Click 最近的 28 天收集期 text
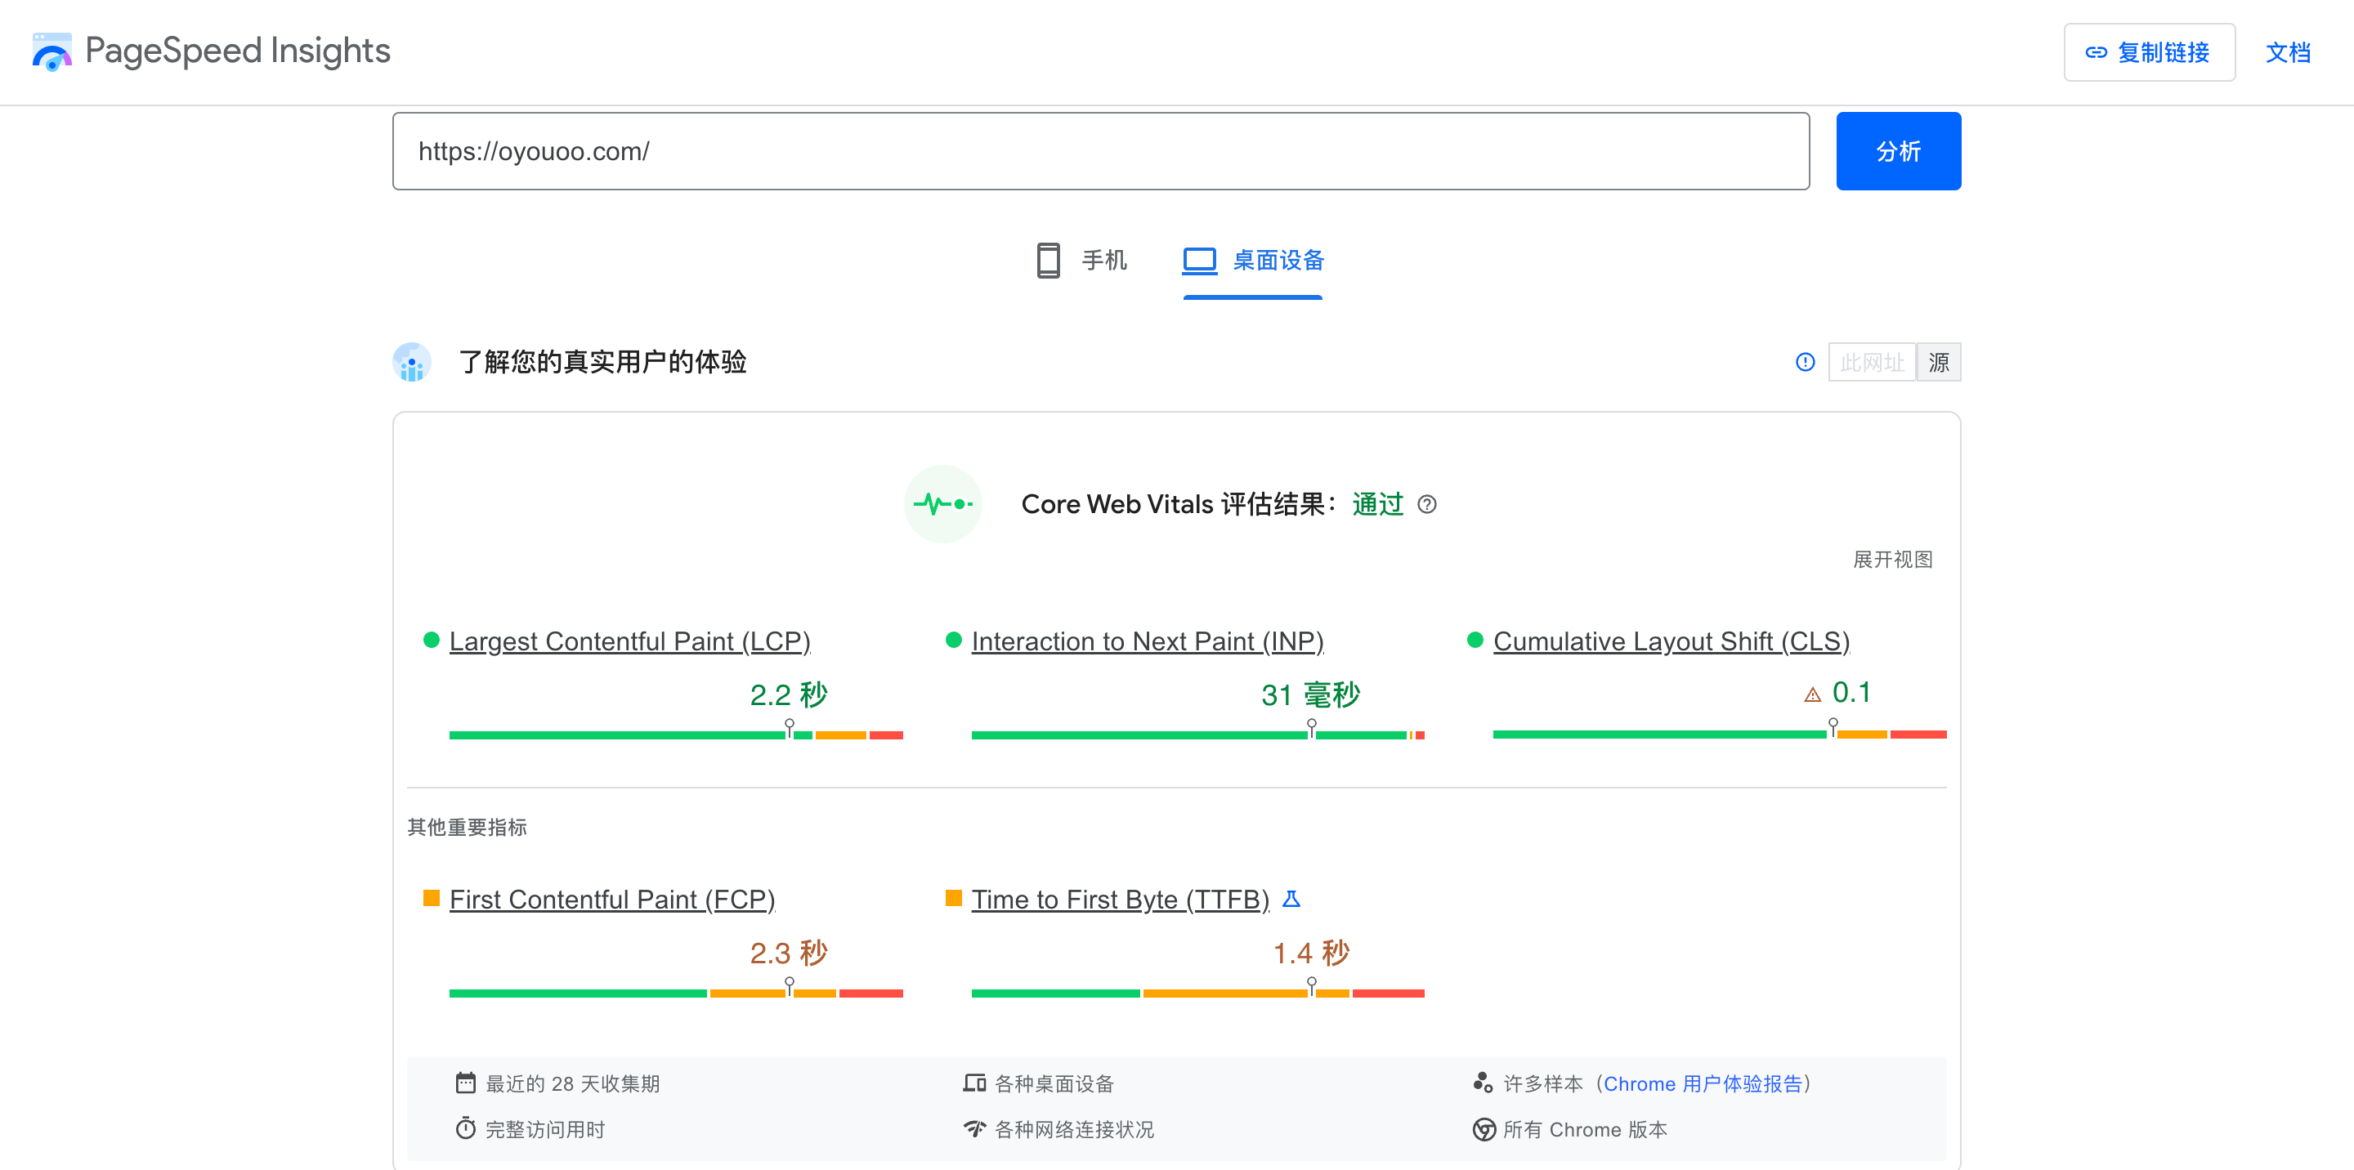This screenshot has width=2354, height=1170. coord(572,1084)
